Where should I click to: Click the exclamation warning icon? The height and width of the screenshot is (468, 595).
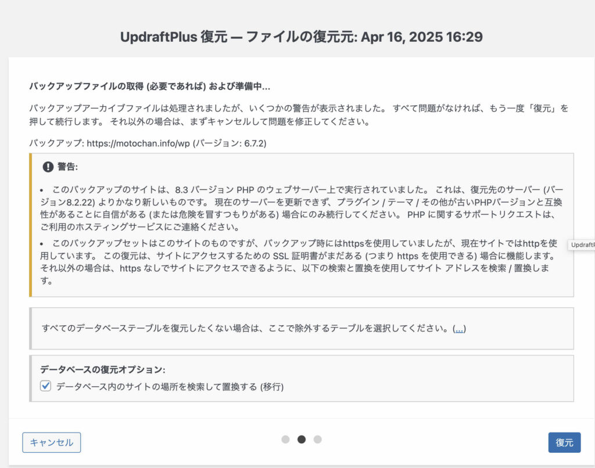[x=48, y=167]
